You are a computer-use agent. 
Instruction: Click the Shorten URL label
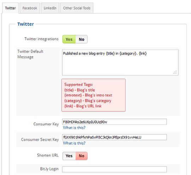pyautogui.click(x=48, y=155)
